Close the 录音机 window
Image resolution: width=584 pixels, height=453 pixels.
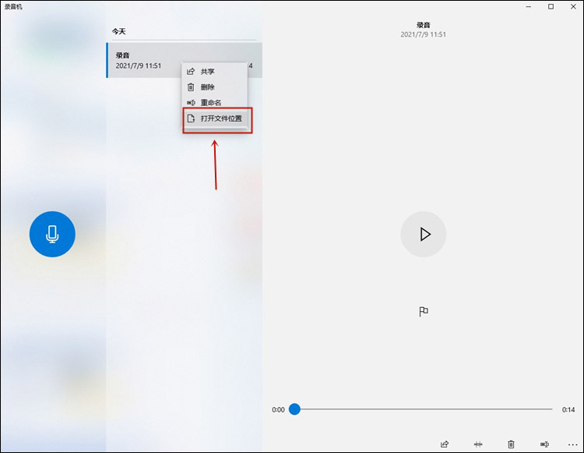click(x=573, y=7)
